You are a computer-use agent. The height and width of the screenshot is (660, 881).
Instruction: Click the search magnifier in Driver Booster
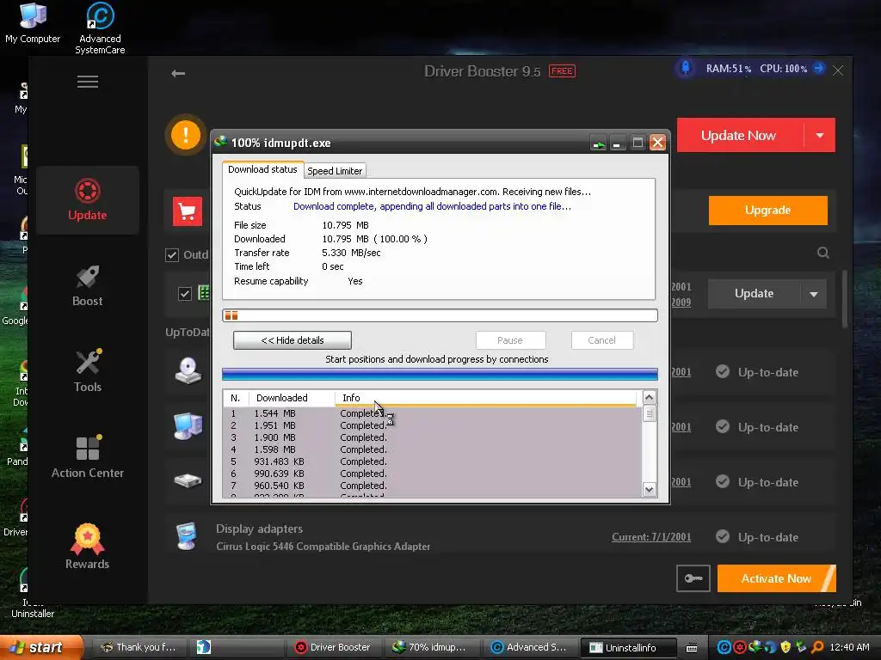[x=823, y=253]
